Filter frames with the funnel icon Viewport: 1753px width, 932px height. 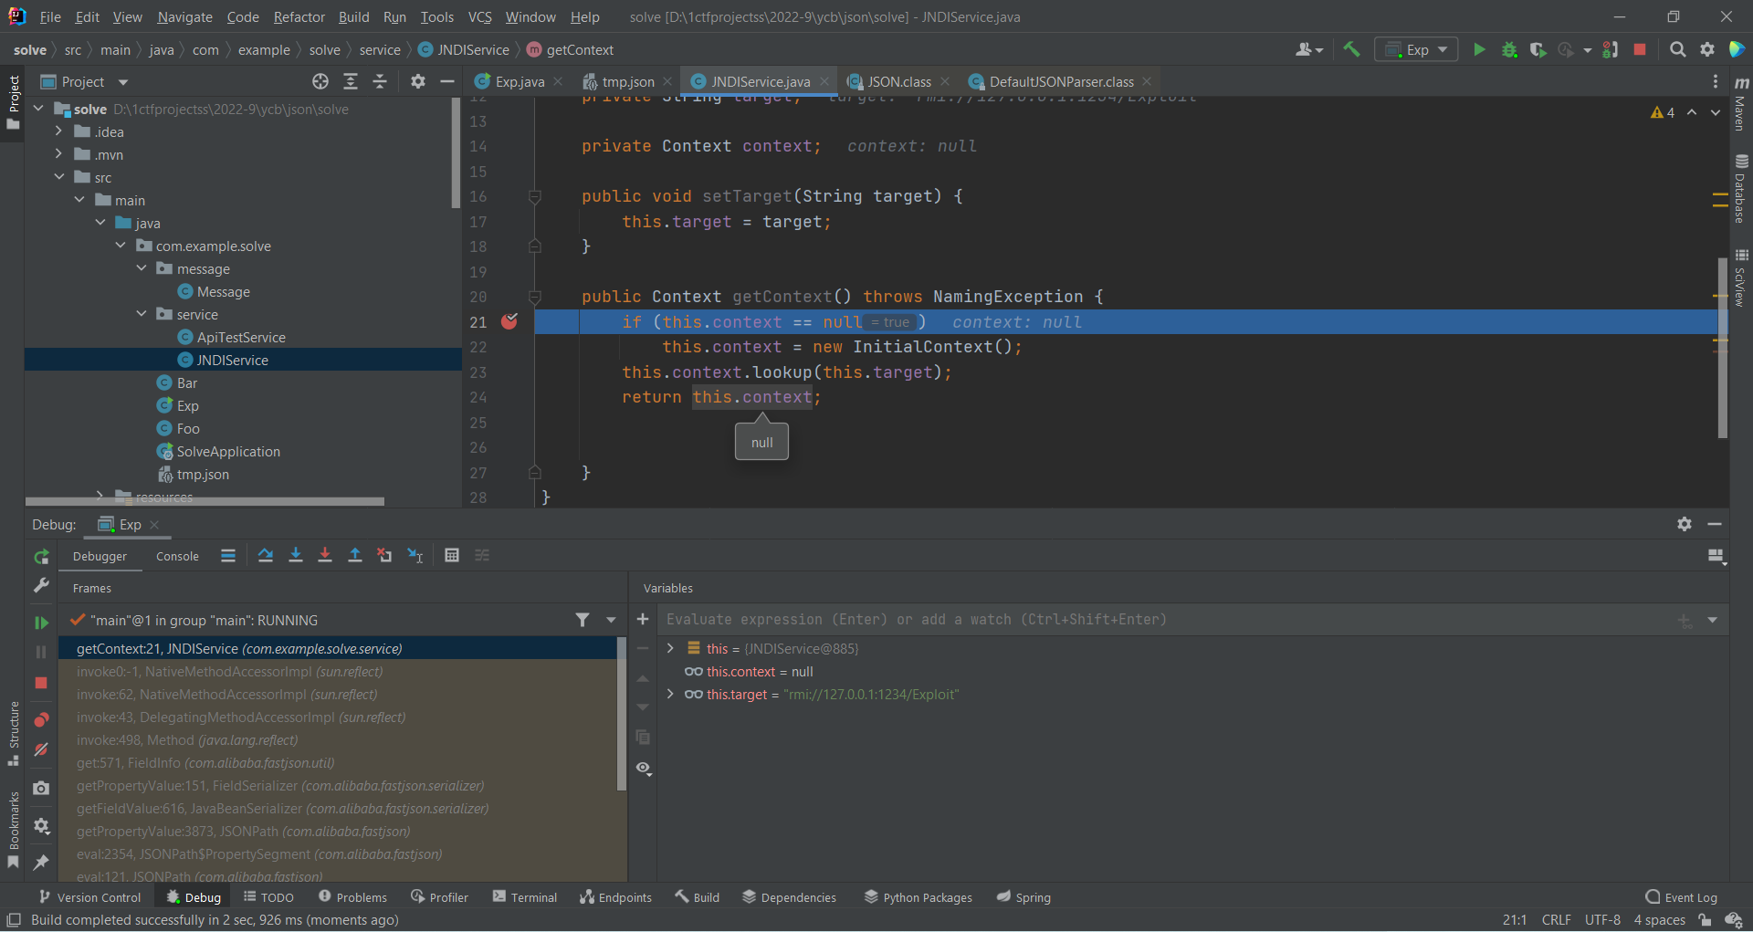coord(583,620)
